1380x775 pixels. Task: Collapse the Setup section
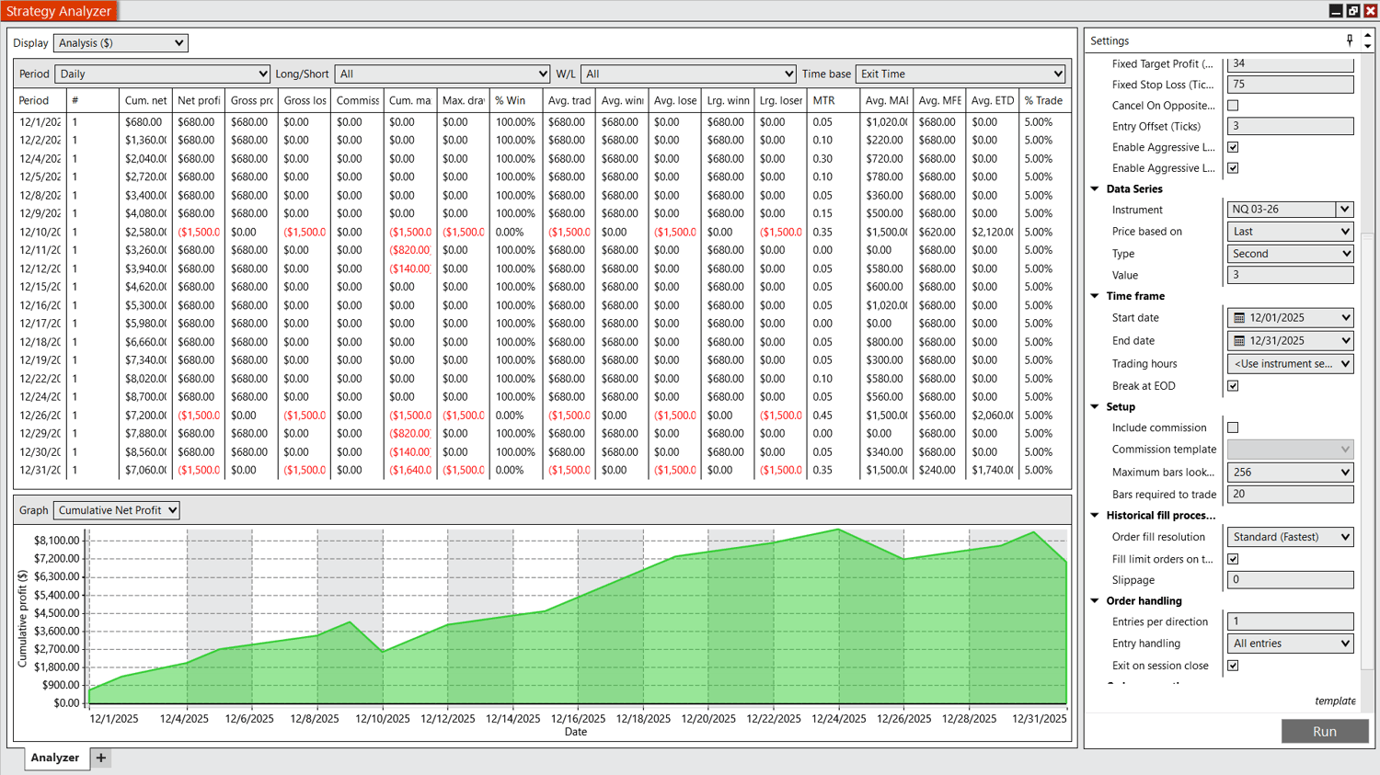pyautogui.click(x=1095, y=406)
